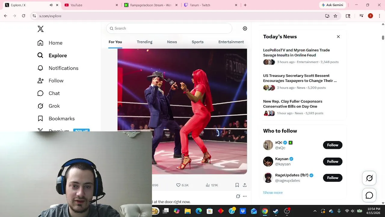The height and width of the screenshot is (217, 385).
Task: View post analytics showing 121K
Action: click(212, 185)
